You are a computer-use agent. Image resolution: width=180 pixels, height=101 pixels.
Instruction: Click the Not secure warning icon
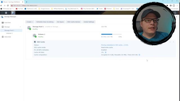pos(12,6)
